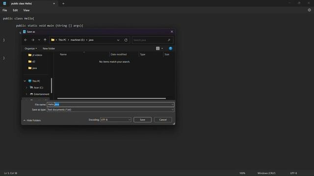
Task: Click the File name input field
Action: click(x=110, y=104)
